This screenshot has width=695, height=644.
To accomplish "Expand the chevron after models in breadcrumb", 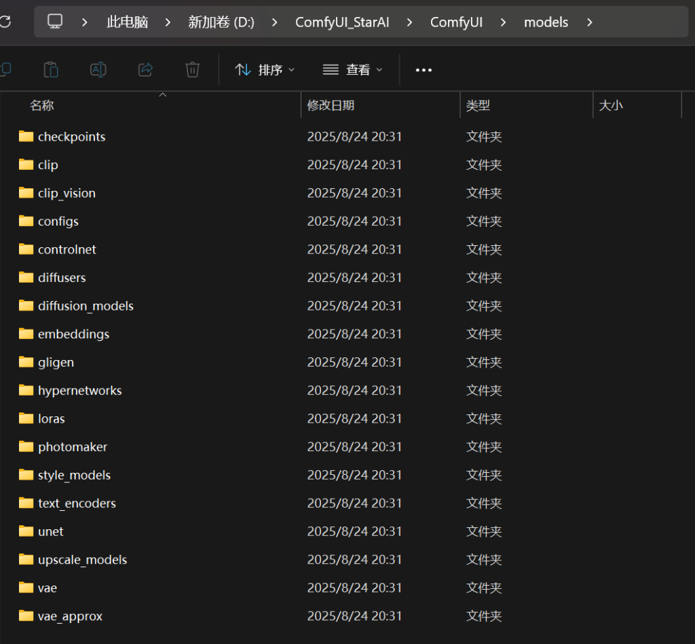I will pos(589,22).
